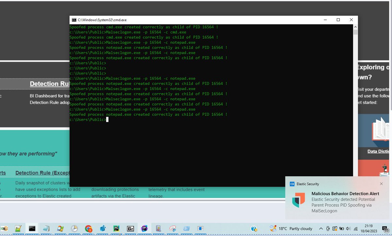Open Google Chrome from taskbar
392x236 pixels.
88,229
